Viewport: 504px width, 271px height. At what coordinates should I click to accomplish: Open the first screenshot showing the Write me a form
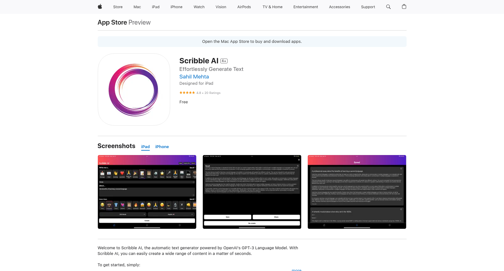click(147, 192)
